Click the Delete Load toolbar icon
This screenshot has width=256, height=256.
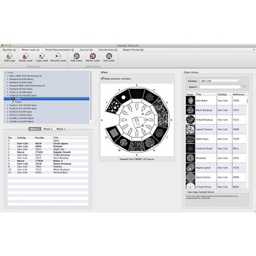click(26, 56)
